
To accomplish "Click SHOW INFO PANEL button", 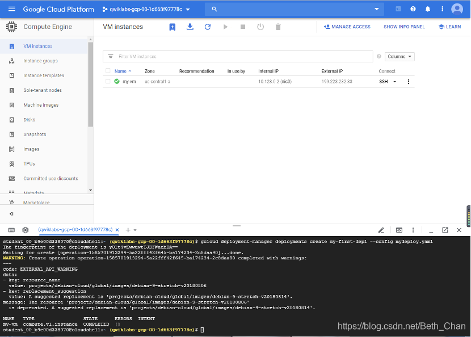I will pyautogui.click(x=404, y=27).
